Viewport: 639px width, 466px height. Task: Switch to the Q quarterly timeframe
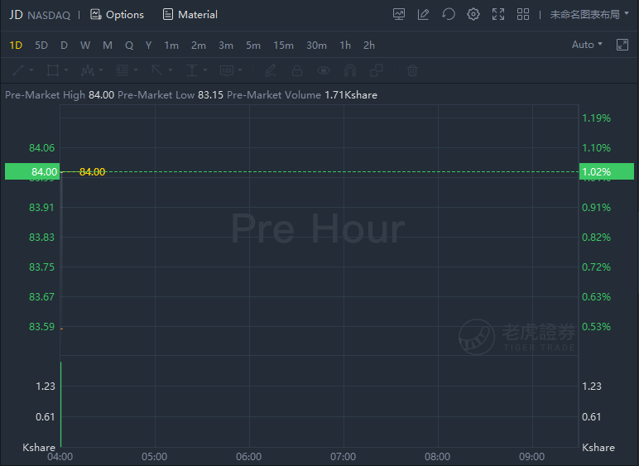coord(129,46)
